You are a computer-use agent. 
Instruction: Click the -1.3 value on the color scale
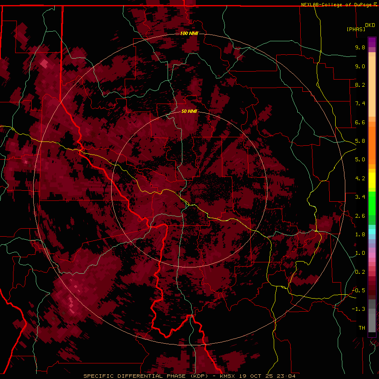359,309
